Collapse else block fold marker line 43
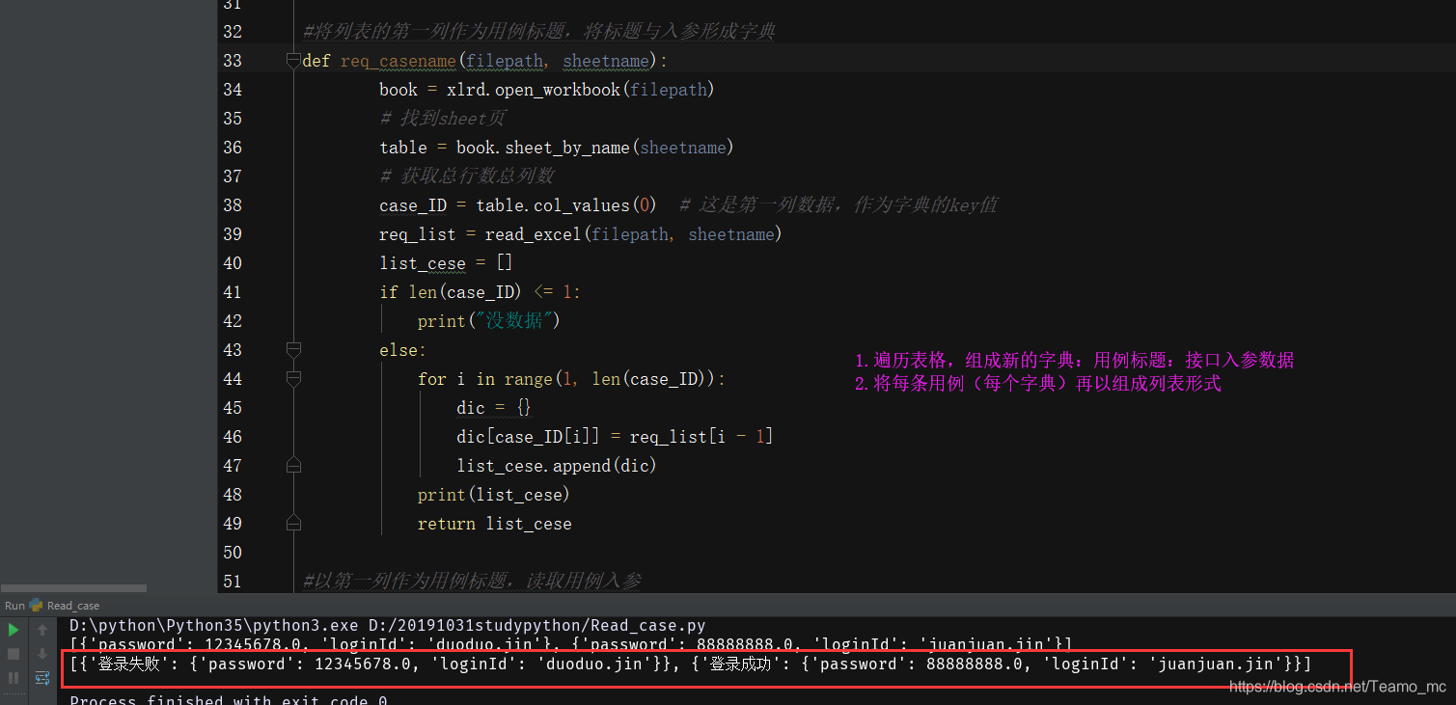The height and width of the screenshot is (705, 1456). pyautogui.click(x=293, y=350)
